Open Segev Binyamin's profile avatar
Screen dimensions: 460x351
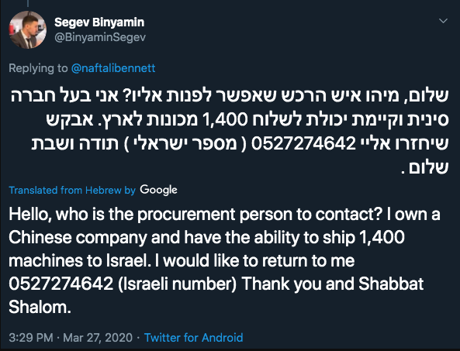[x=28, y=29]
